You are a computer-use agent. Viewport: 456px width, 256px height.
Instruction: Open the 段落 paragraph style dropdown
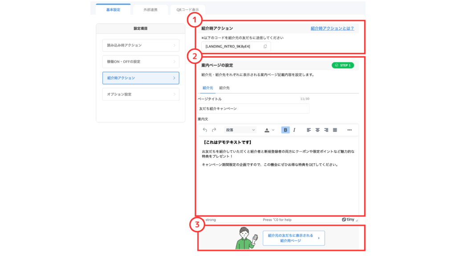click(240, 130)
